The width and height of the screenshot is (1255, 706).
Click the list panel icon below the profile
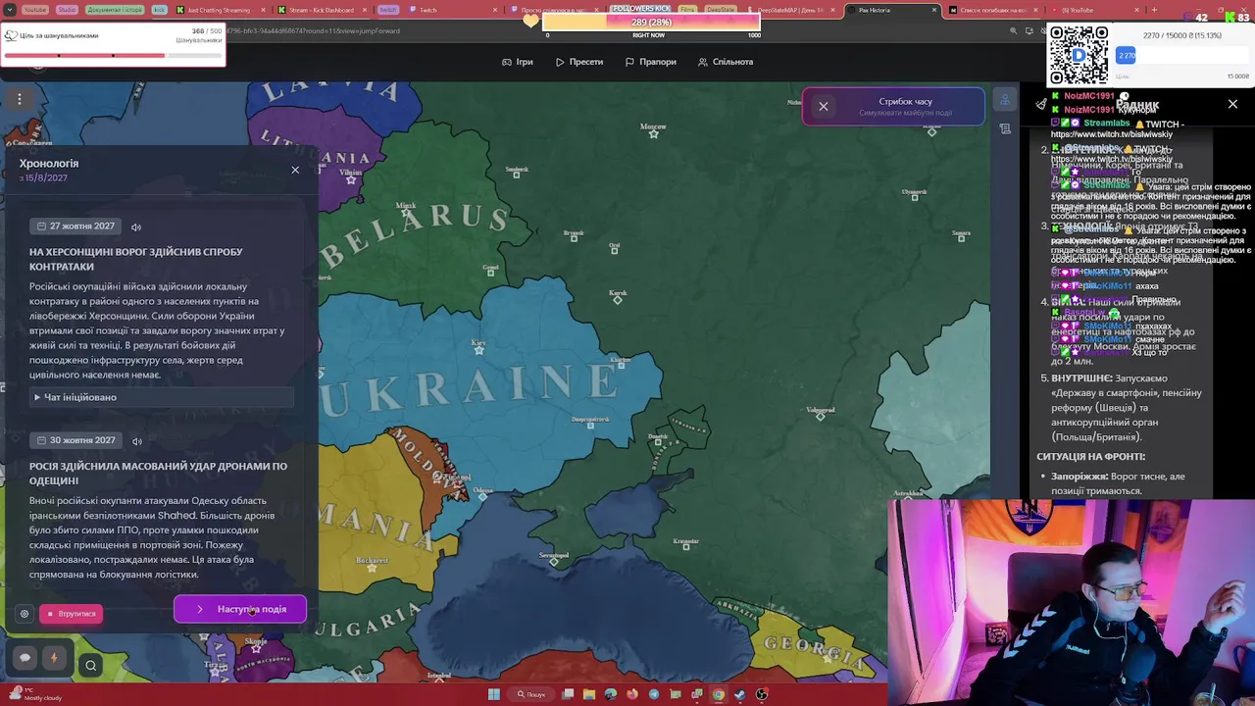1005,128
